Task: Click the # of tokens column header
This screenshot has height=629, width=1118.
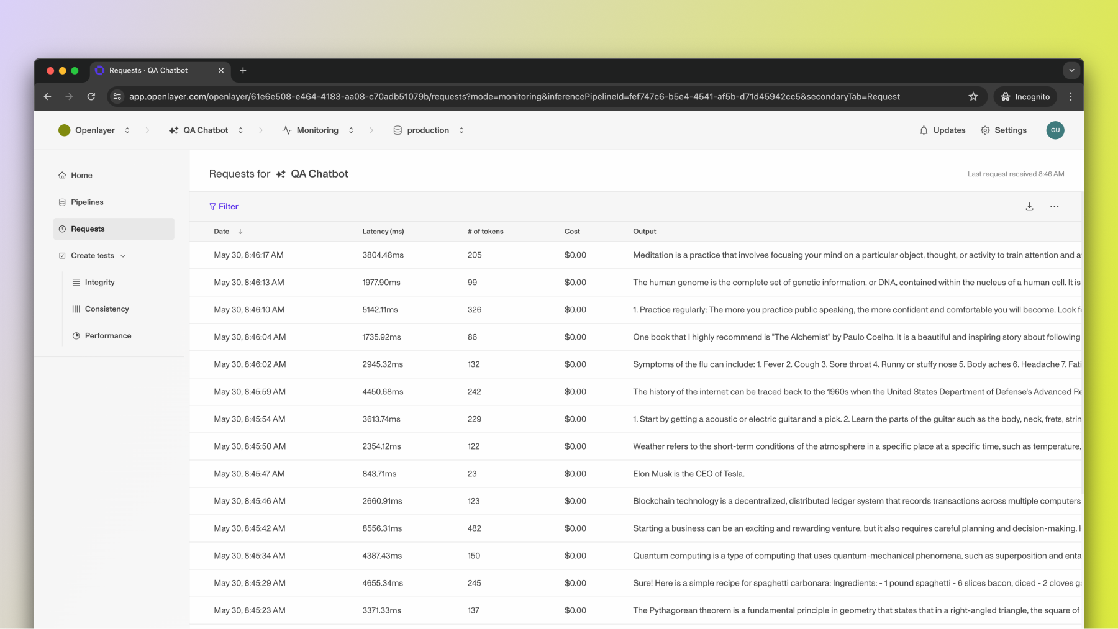Action: (485, 232)
